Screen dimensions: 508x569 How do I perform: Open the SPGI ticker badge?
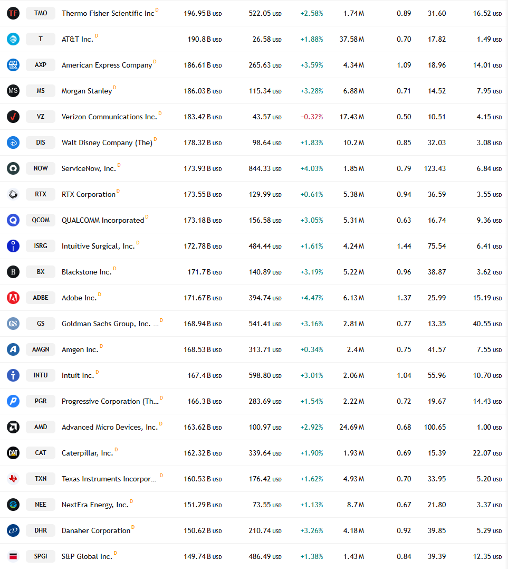pyautogui.click(x=41, y=556)
